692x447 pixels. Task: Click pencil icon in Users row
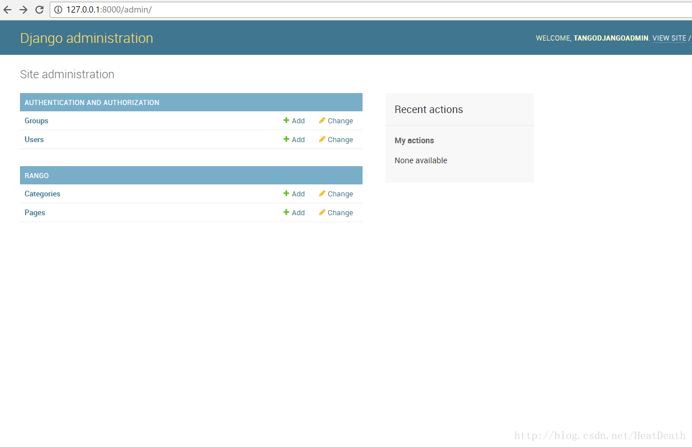click(x=322, y=139)
